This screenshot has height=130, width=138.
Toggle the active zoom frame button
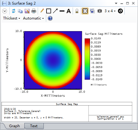(x=85, y=11)
